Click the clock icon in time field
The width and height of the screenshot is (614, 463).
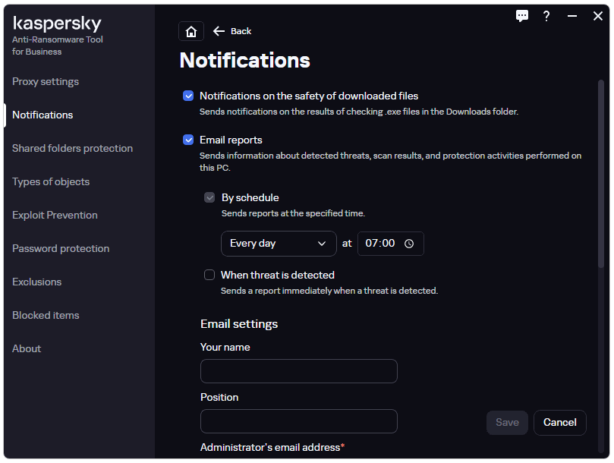coord(409,244)
